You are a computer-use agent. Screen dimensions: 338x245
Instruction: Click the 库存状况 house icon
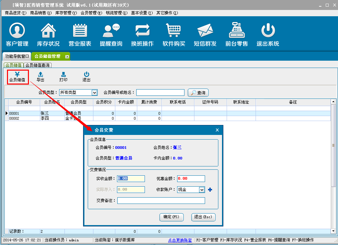tap(48, 34)
